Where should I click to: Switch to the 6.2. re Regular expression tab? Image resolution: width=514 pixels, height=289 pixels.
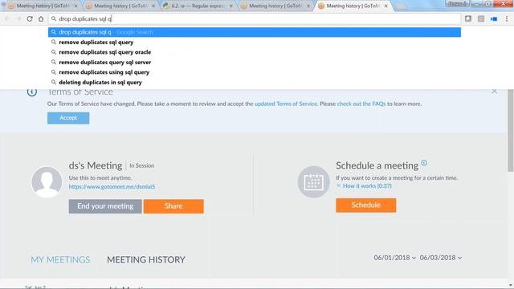point(198,6)
